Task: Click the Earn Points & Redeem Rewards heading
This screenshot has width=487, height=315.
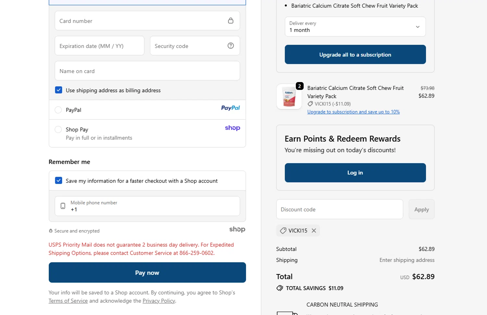Action: (343, 139)
